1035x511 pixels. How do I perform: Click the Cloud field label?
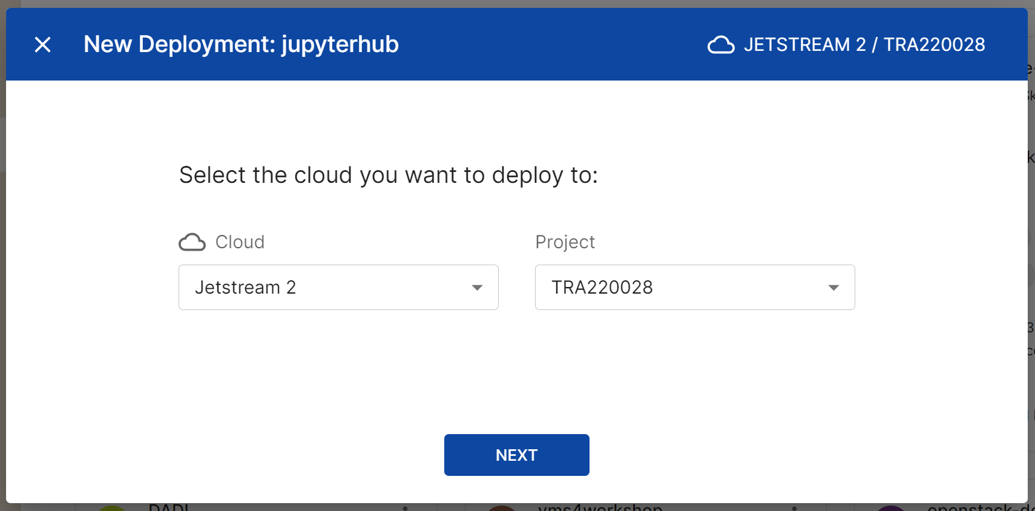[x=240, y=242]
